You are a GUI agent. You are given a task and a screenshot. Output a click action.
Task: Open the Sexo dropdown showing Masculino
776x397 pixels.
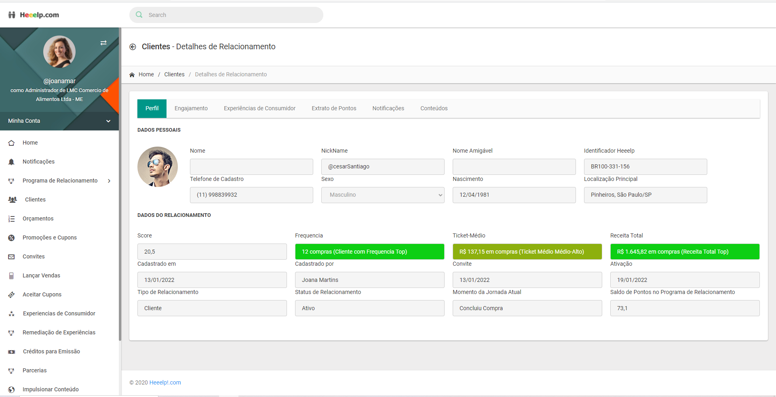click(x=382, y=195)
